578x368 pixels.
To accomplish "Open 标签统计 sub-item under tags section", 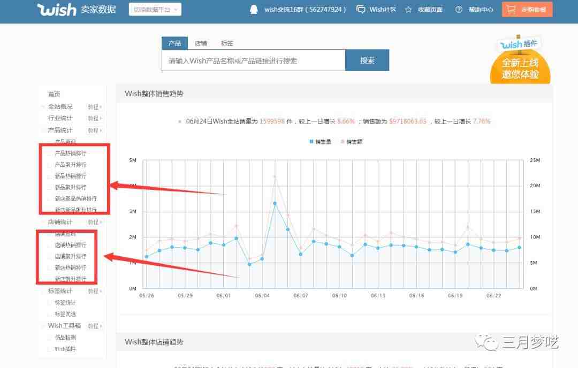I will (x=65, y=303).
